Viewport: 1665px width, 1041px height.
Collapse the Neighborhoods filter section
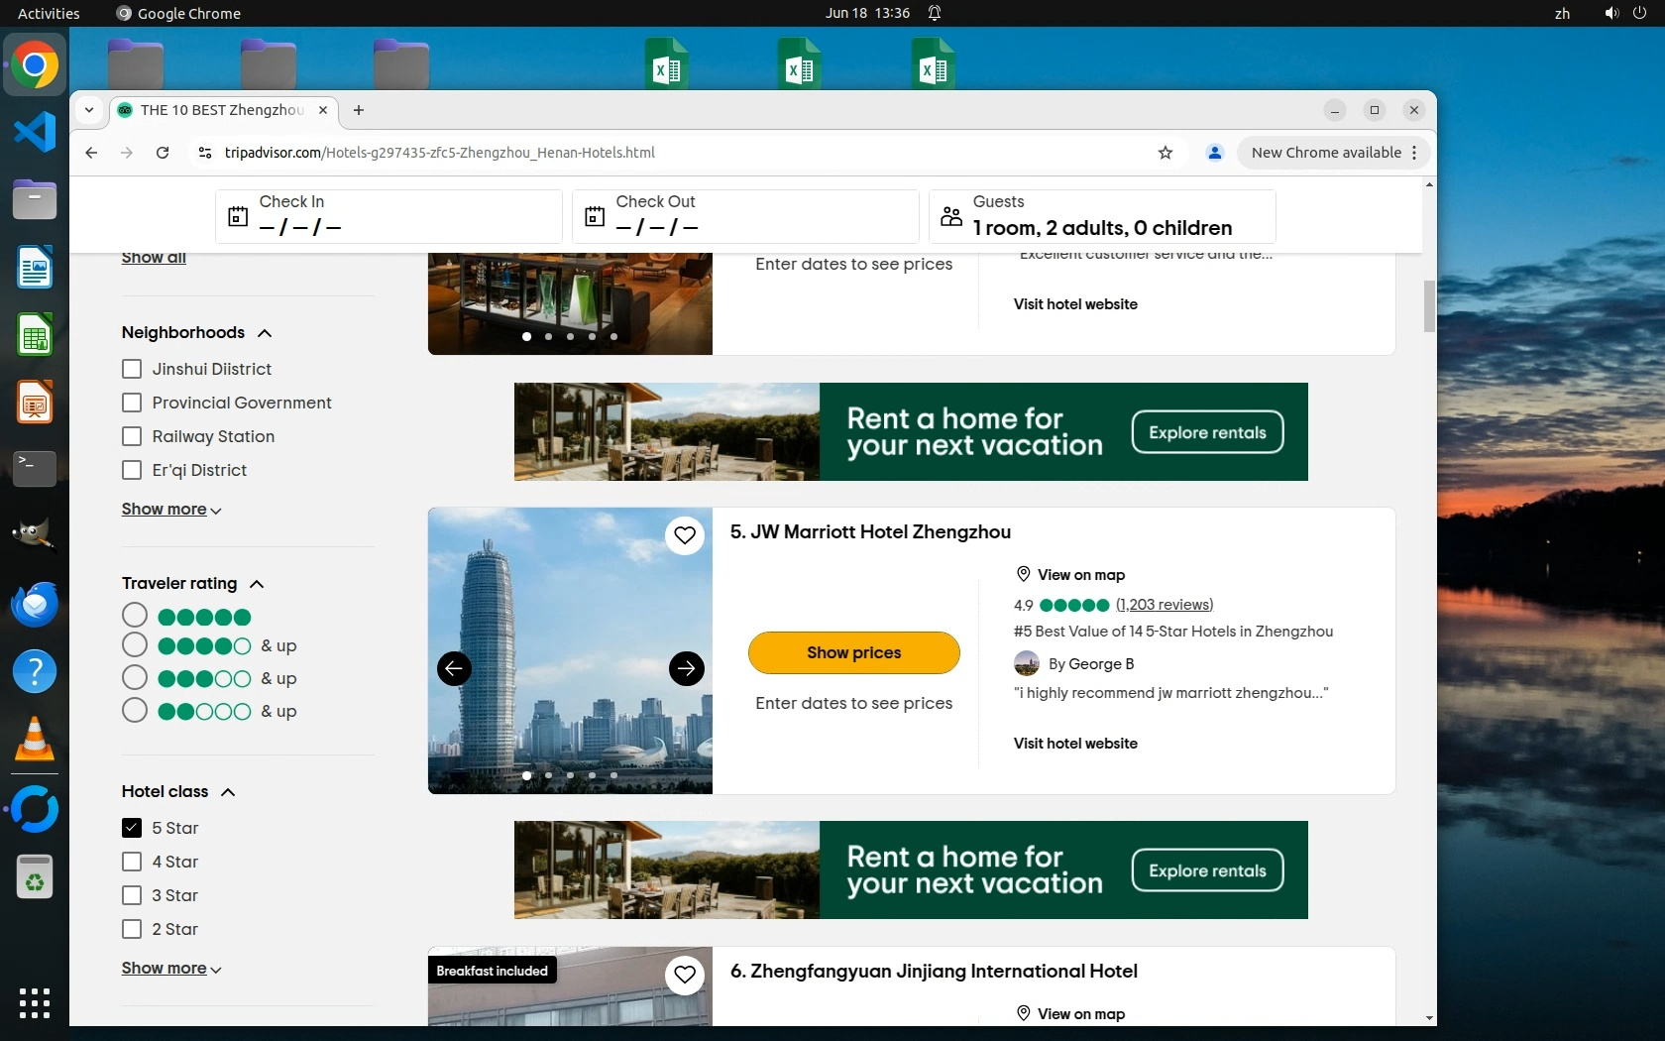pos(265,333)
